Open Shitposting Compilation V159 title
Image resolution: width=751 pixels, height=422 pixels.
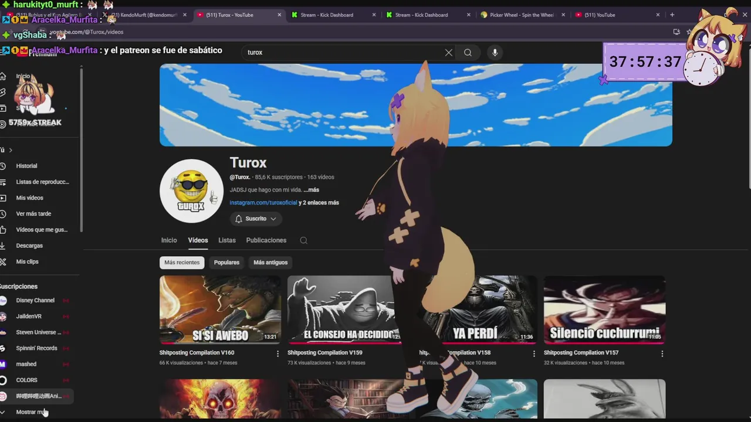324,353
